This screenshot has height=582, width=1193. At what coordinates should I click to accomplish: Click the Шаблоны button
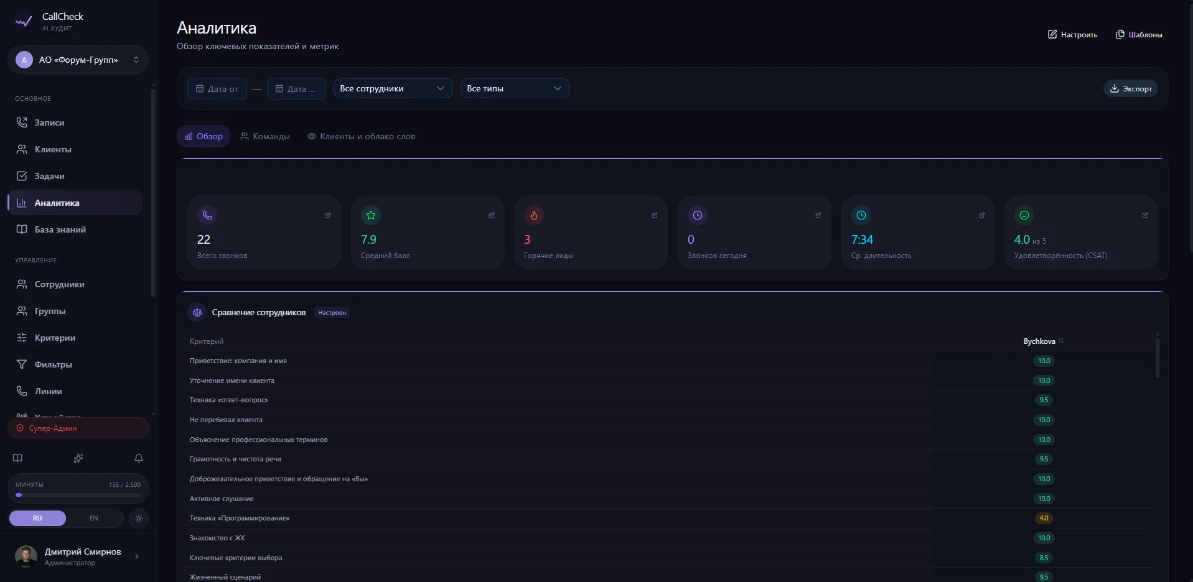1139,34
